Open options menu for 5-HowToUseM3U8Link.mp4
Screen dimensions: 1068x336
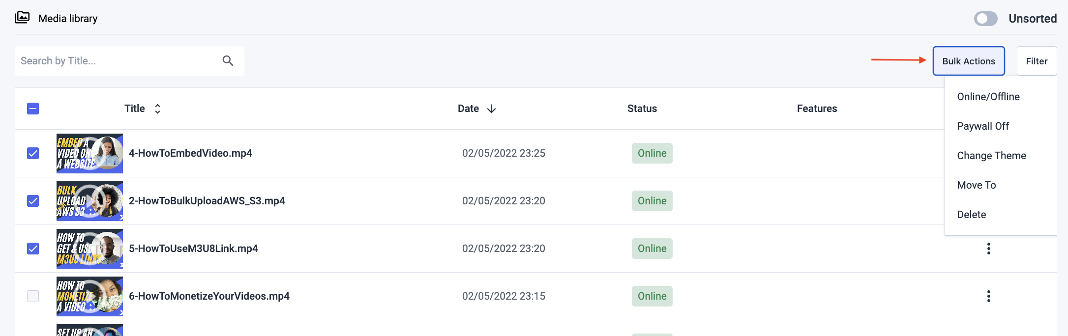pos(988,249)
